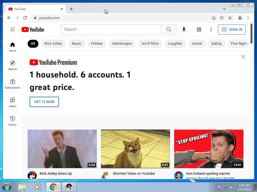Screen dimensions: 257x192
Task: Select the Five Nights chip
Action: click(239, 43)
